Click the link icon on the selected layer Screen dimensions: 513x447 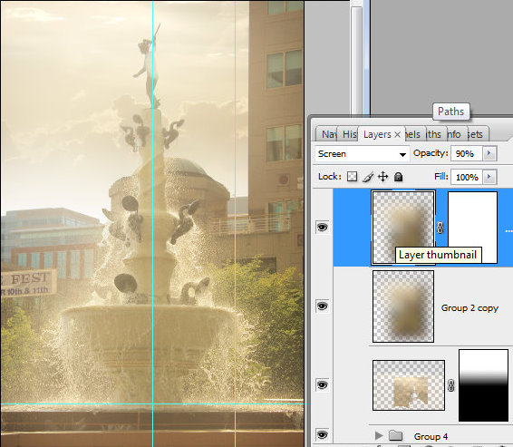pyautogui.click(x=440, y=228)
